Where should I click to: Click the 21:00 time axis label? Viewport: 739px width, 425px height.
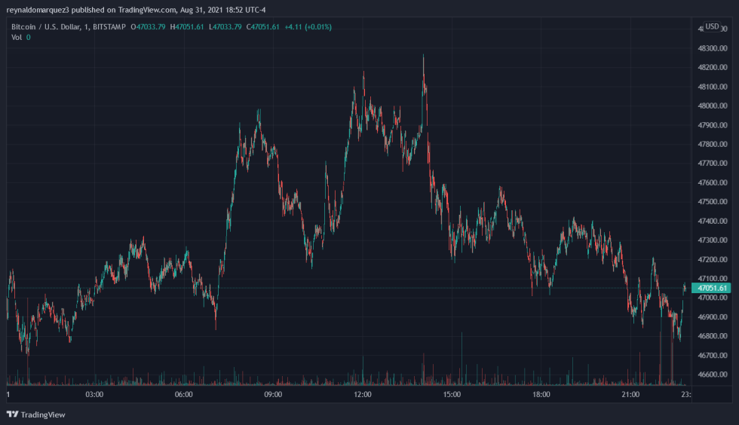(x=630, y=394)
